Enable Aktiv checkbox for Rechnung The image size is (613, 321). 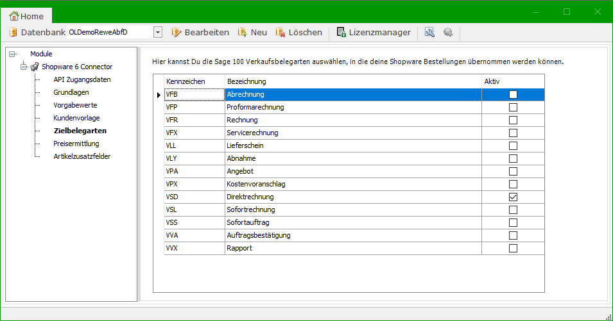[513, 120]
